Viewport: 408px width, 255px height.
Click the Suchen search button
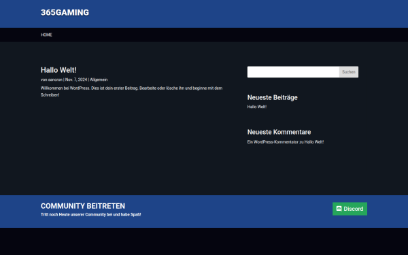click(349, 72)
